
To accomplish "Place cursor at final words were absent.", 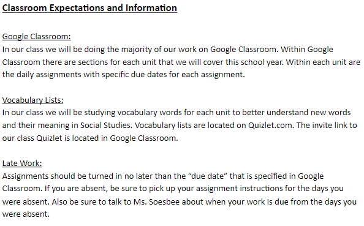I will [26, 214].
